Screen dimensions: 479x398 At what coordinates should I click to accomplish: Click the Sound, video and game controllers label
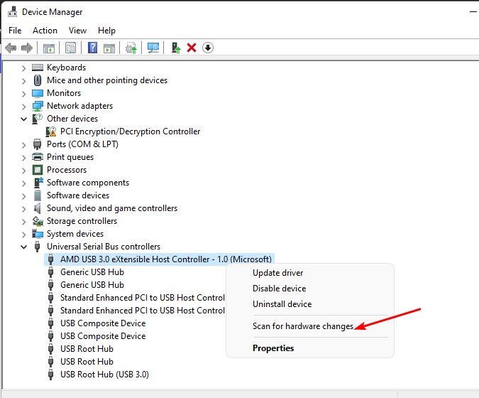[x=112, y=208]
